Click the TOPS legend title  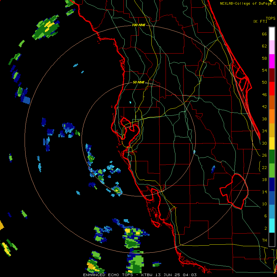[271, 18]
